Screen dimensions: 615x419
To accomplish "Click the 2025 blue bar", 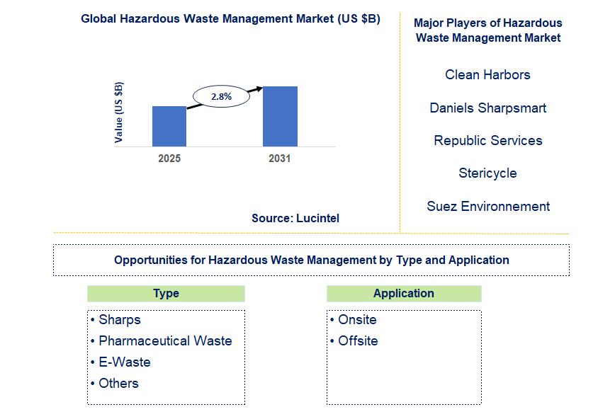I will (x=169, y=126).
